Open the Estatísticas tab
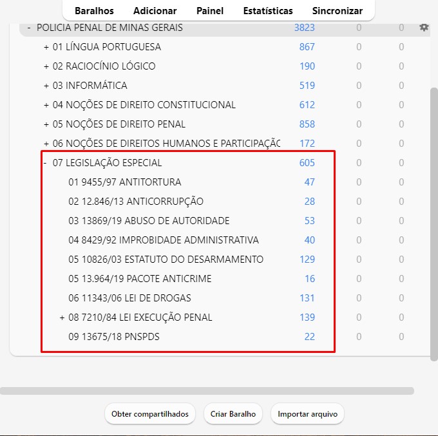 tap(268, 11)
